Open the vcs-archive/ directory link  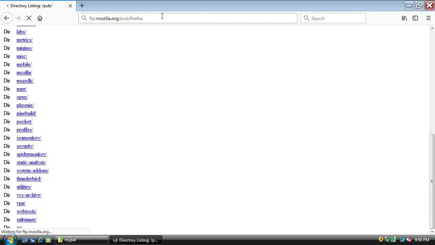point(29,195)
